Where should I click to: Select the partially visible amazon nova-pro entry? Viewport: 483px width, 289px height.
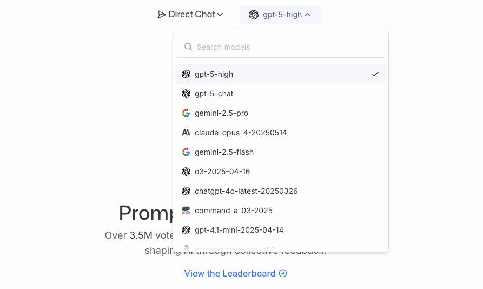point(281,247)
